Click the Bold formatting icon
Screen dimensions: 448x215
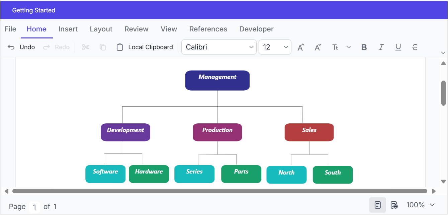pos(364,47)
